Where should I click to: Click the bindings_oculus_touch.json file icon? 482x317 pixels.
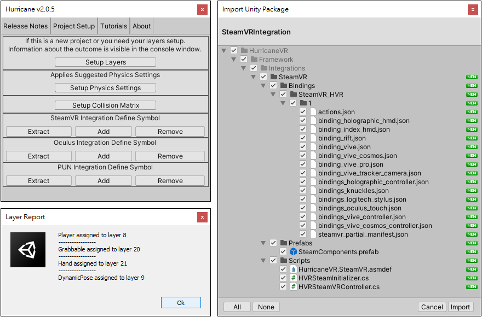(x=313, y=208)
